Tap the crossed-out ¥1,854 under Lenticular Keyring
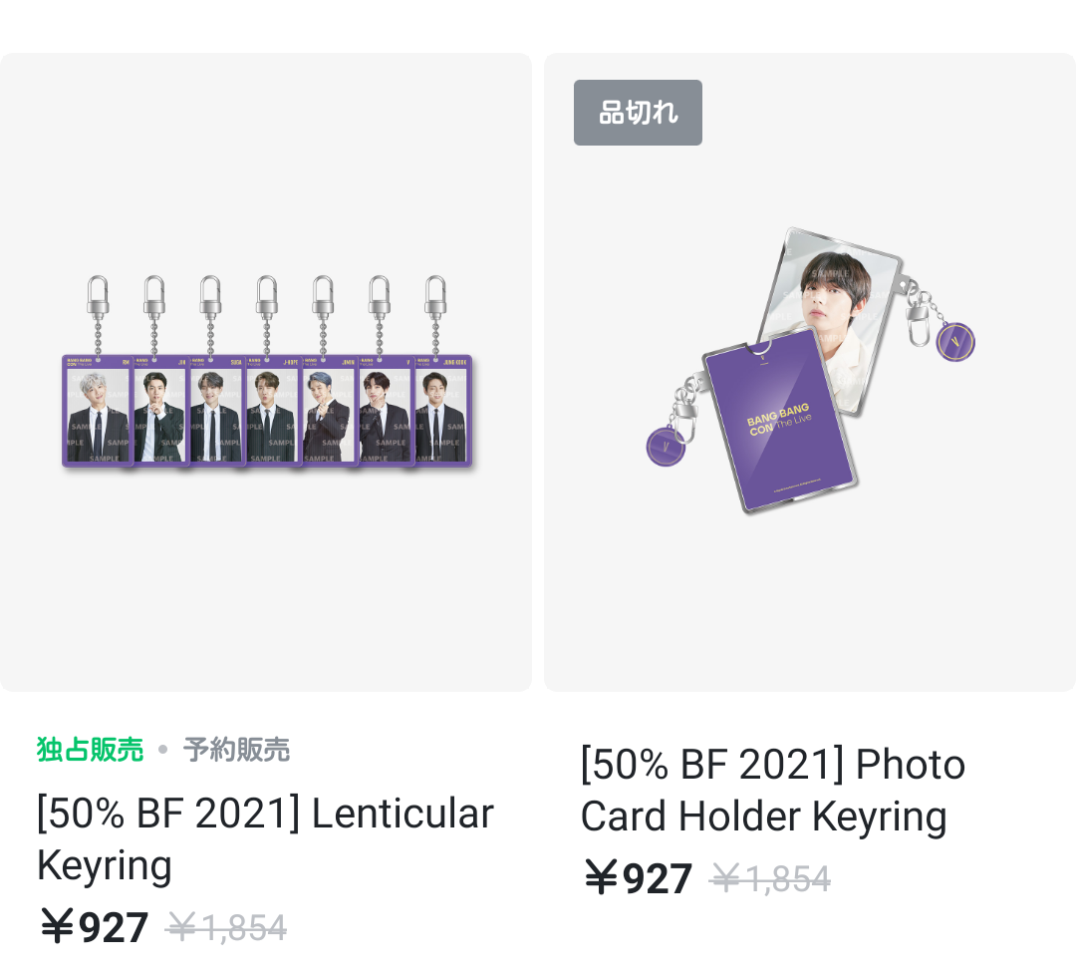 [x=226, y=928]
